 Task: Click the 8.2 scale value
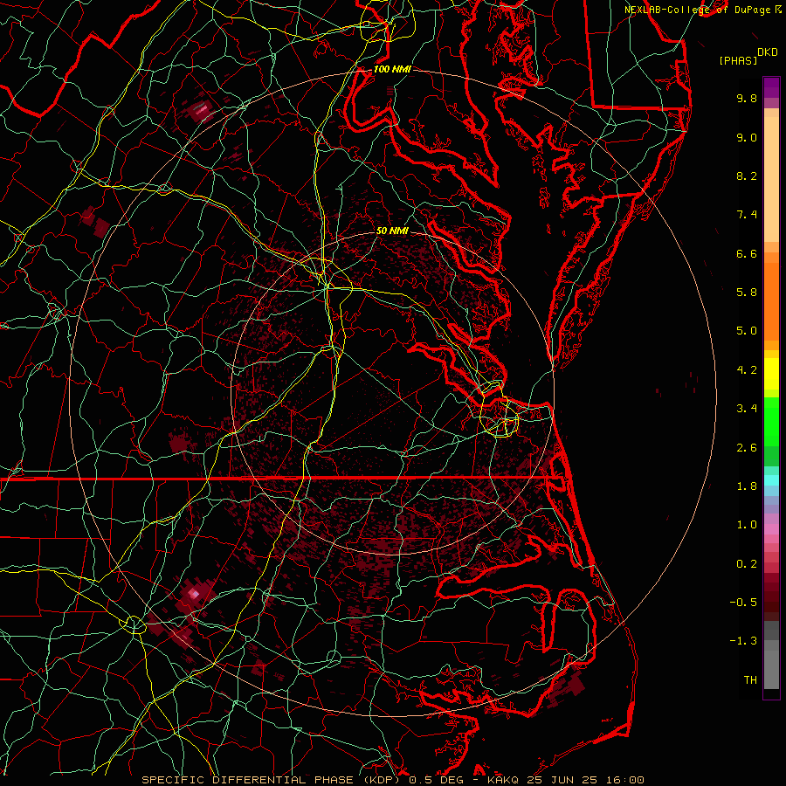[x=747, y=176]
